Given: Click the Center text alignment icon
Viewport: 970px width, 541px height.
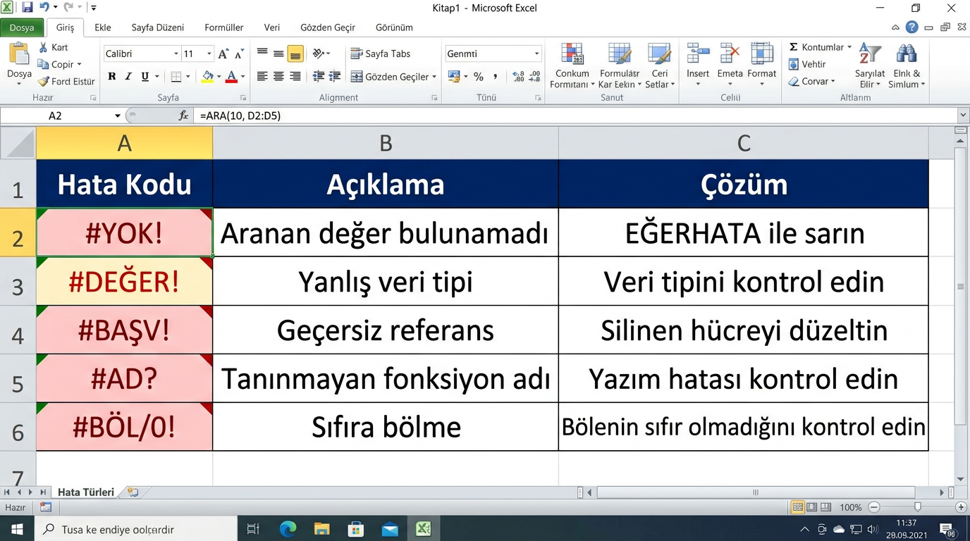Looking at the screenshot, I should (x=278, y=77).
